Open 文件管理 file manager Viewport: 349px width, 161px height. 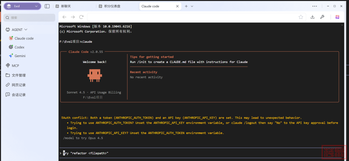[x=18, y=75]
